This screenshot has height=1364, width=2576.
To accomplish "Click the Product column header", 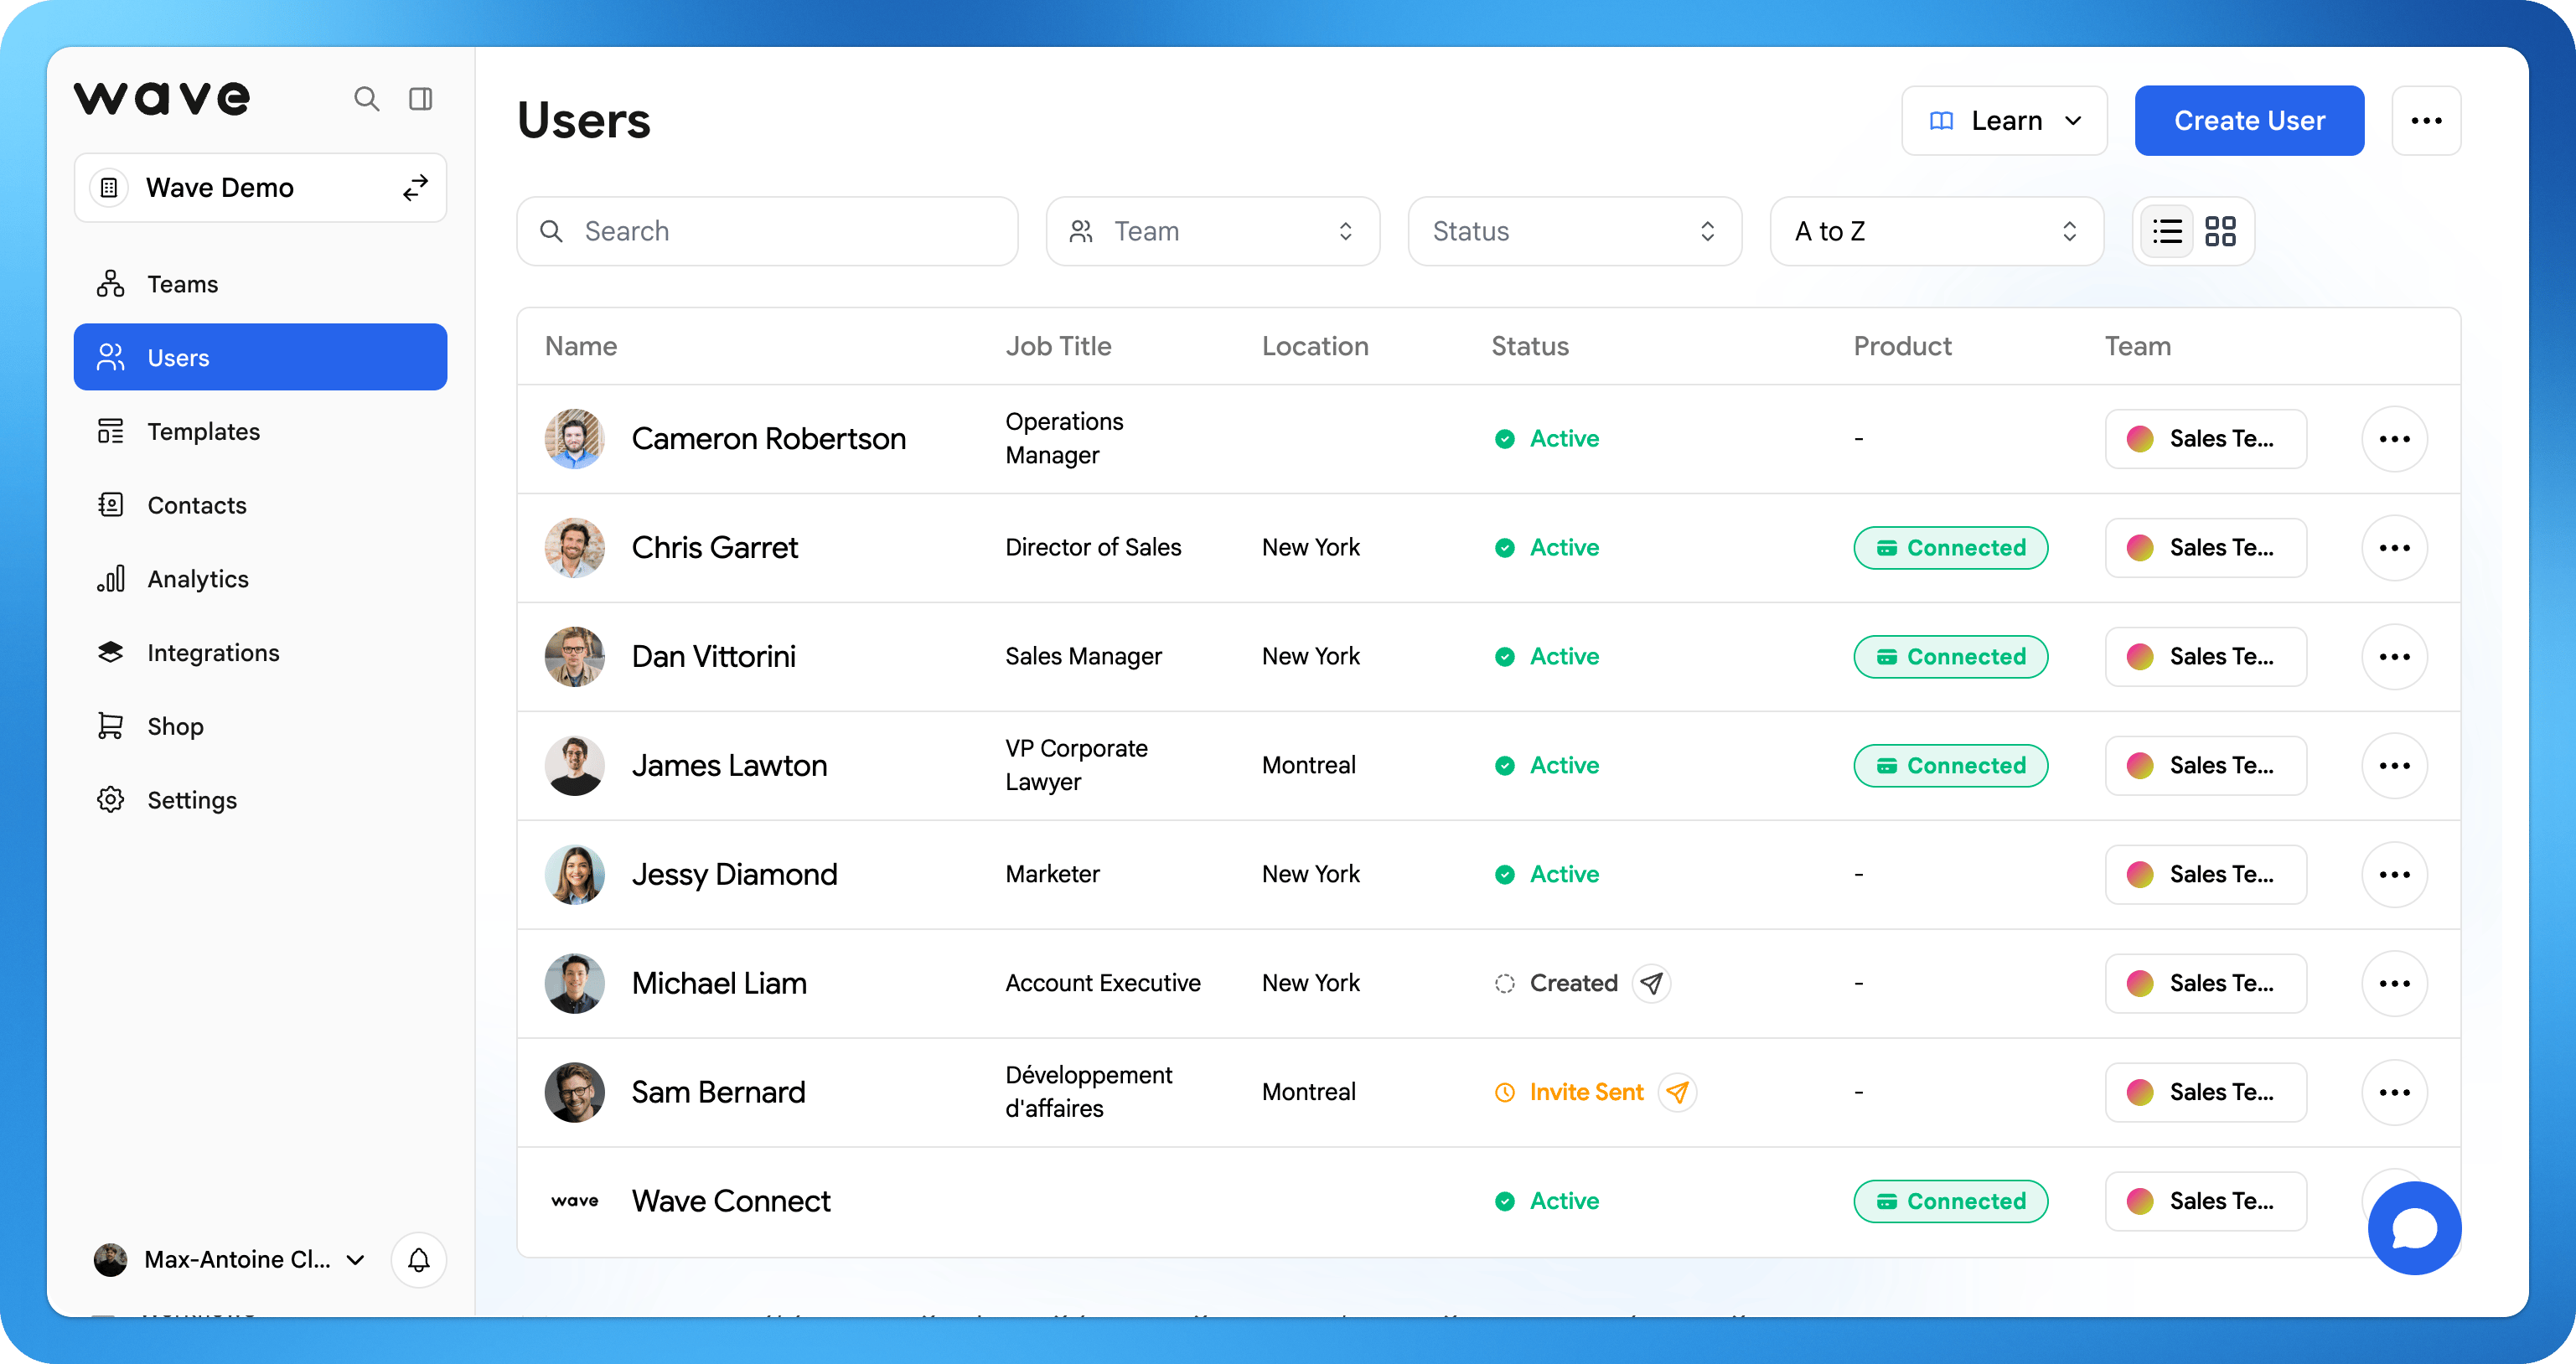I will point(1902,347).
